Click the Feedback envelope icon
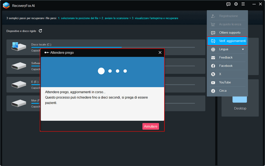The height and width of the screenshot is (166, 265). (213, 58)
